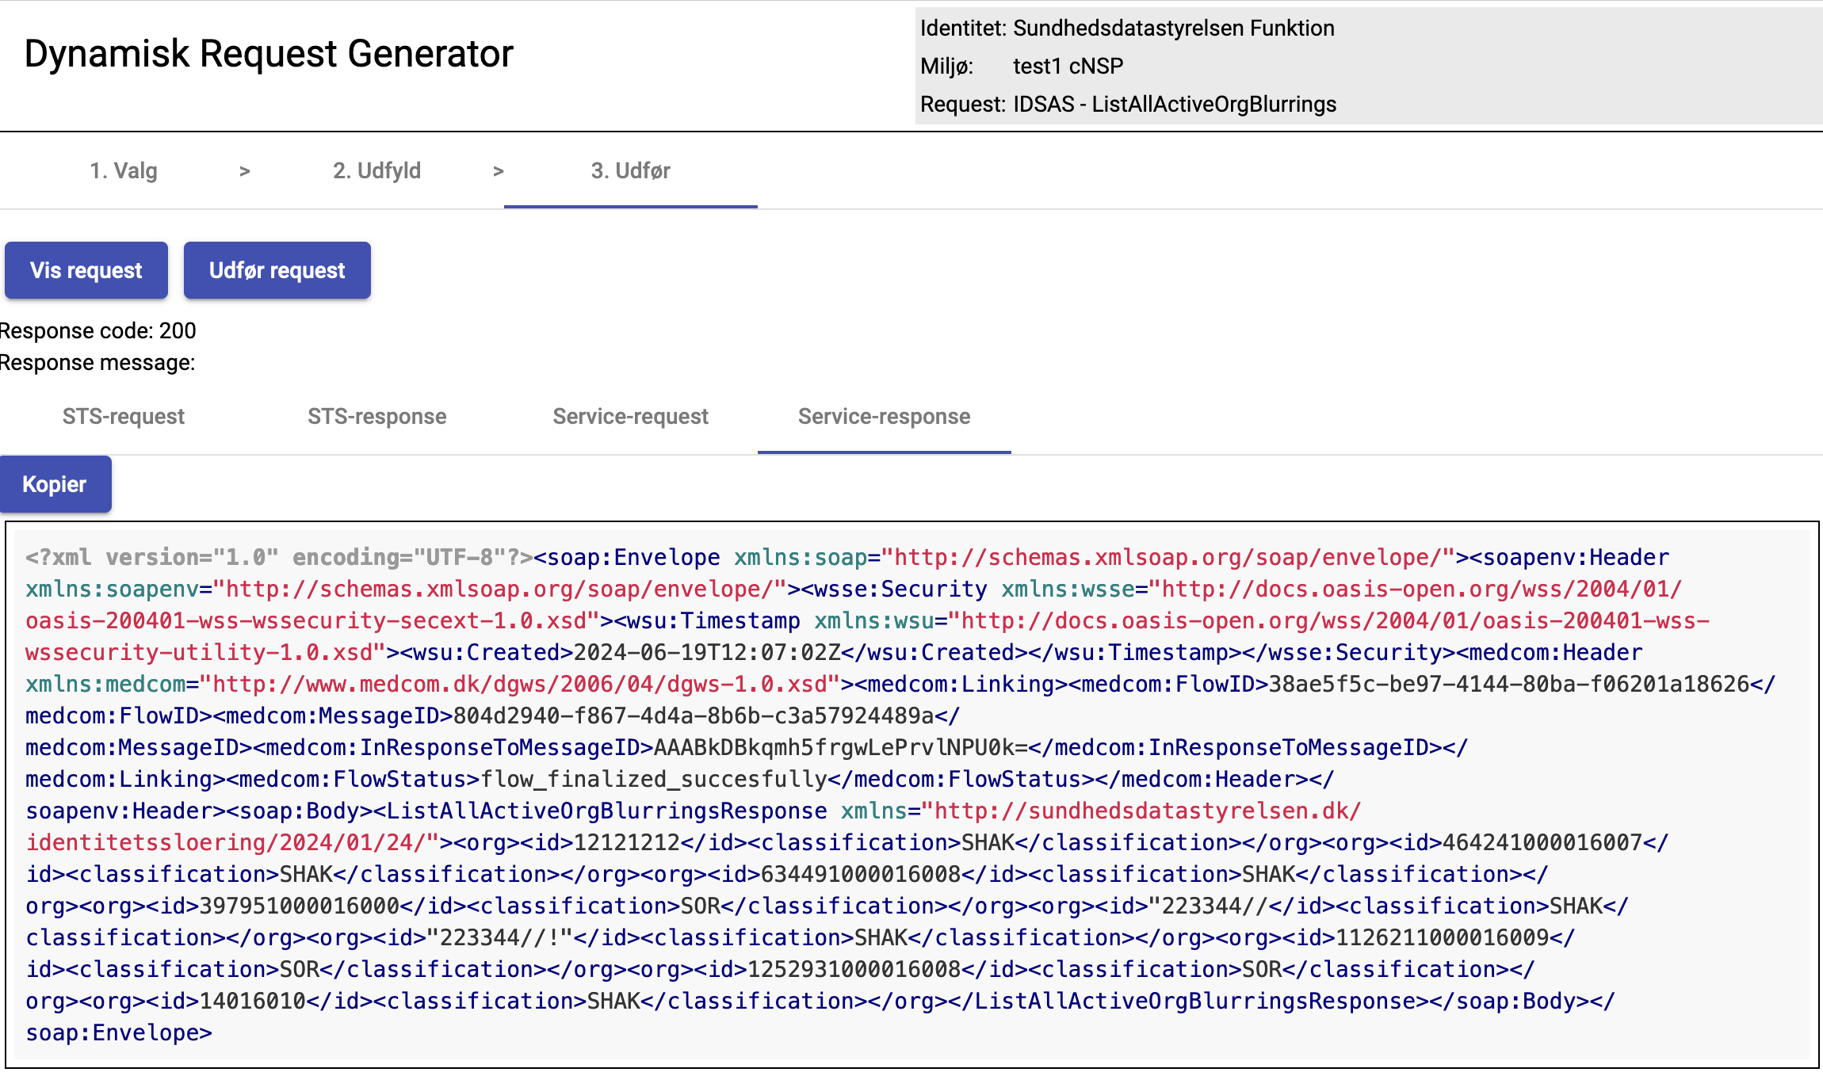Click the arrow between Udfyld and Udfør

[x=499, y=170]
